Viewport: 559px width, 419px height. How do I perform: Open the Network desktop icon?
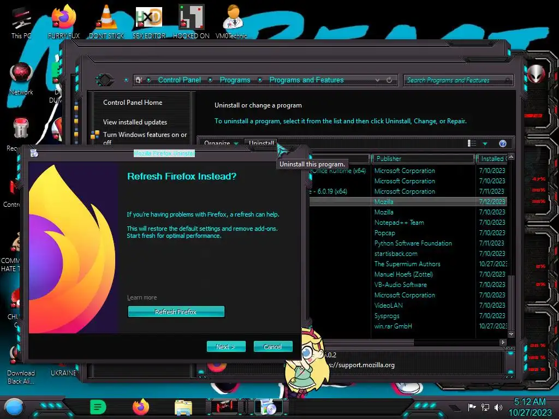(x=21, y=79)
